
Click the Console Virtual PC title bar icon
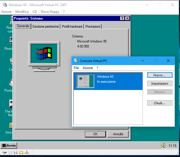click(x=76, y=61)
